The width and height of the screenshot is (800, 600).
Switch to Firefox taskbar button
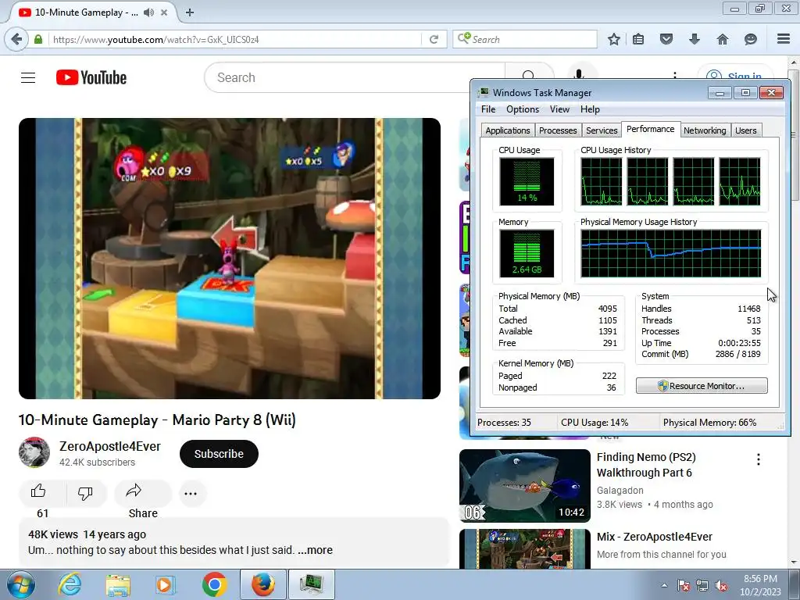[262, 584]
